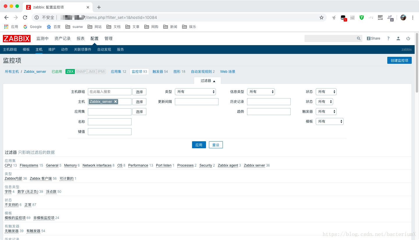Open the second 状态 dropdown below

(x=324, y=102)
